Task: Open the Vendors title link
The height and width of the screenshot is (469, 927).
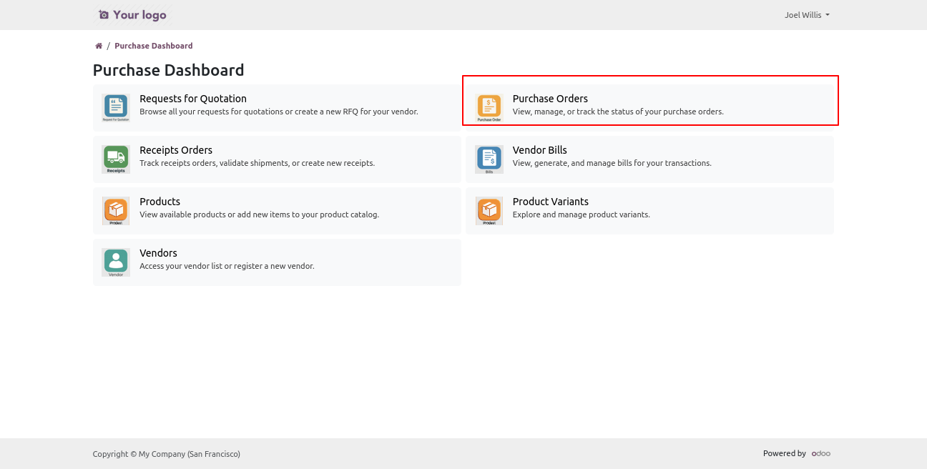Action: coord(158,253)
